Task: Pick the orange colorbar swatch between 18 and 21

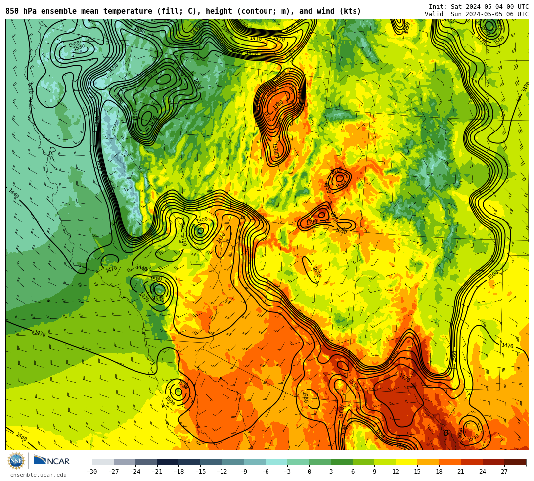Action: point(450,462)
